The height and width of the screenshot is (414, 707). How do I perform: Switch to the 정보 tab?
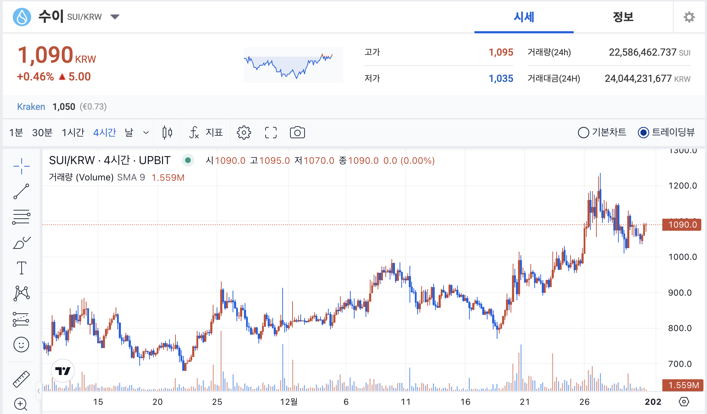pyautogui.click(x=623, y=17)
